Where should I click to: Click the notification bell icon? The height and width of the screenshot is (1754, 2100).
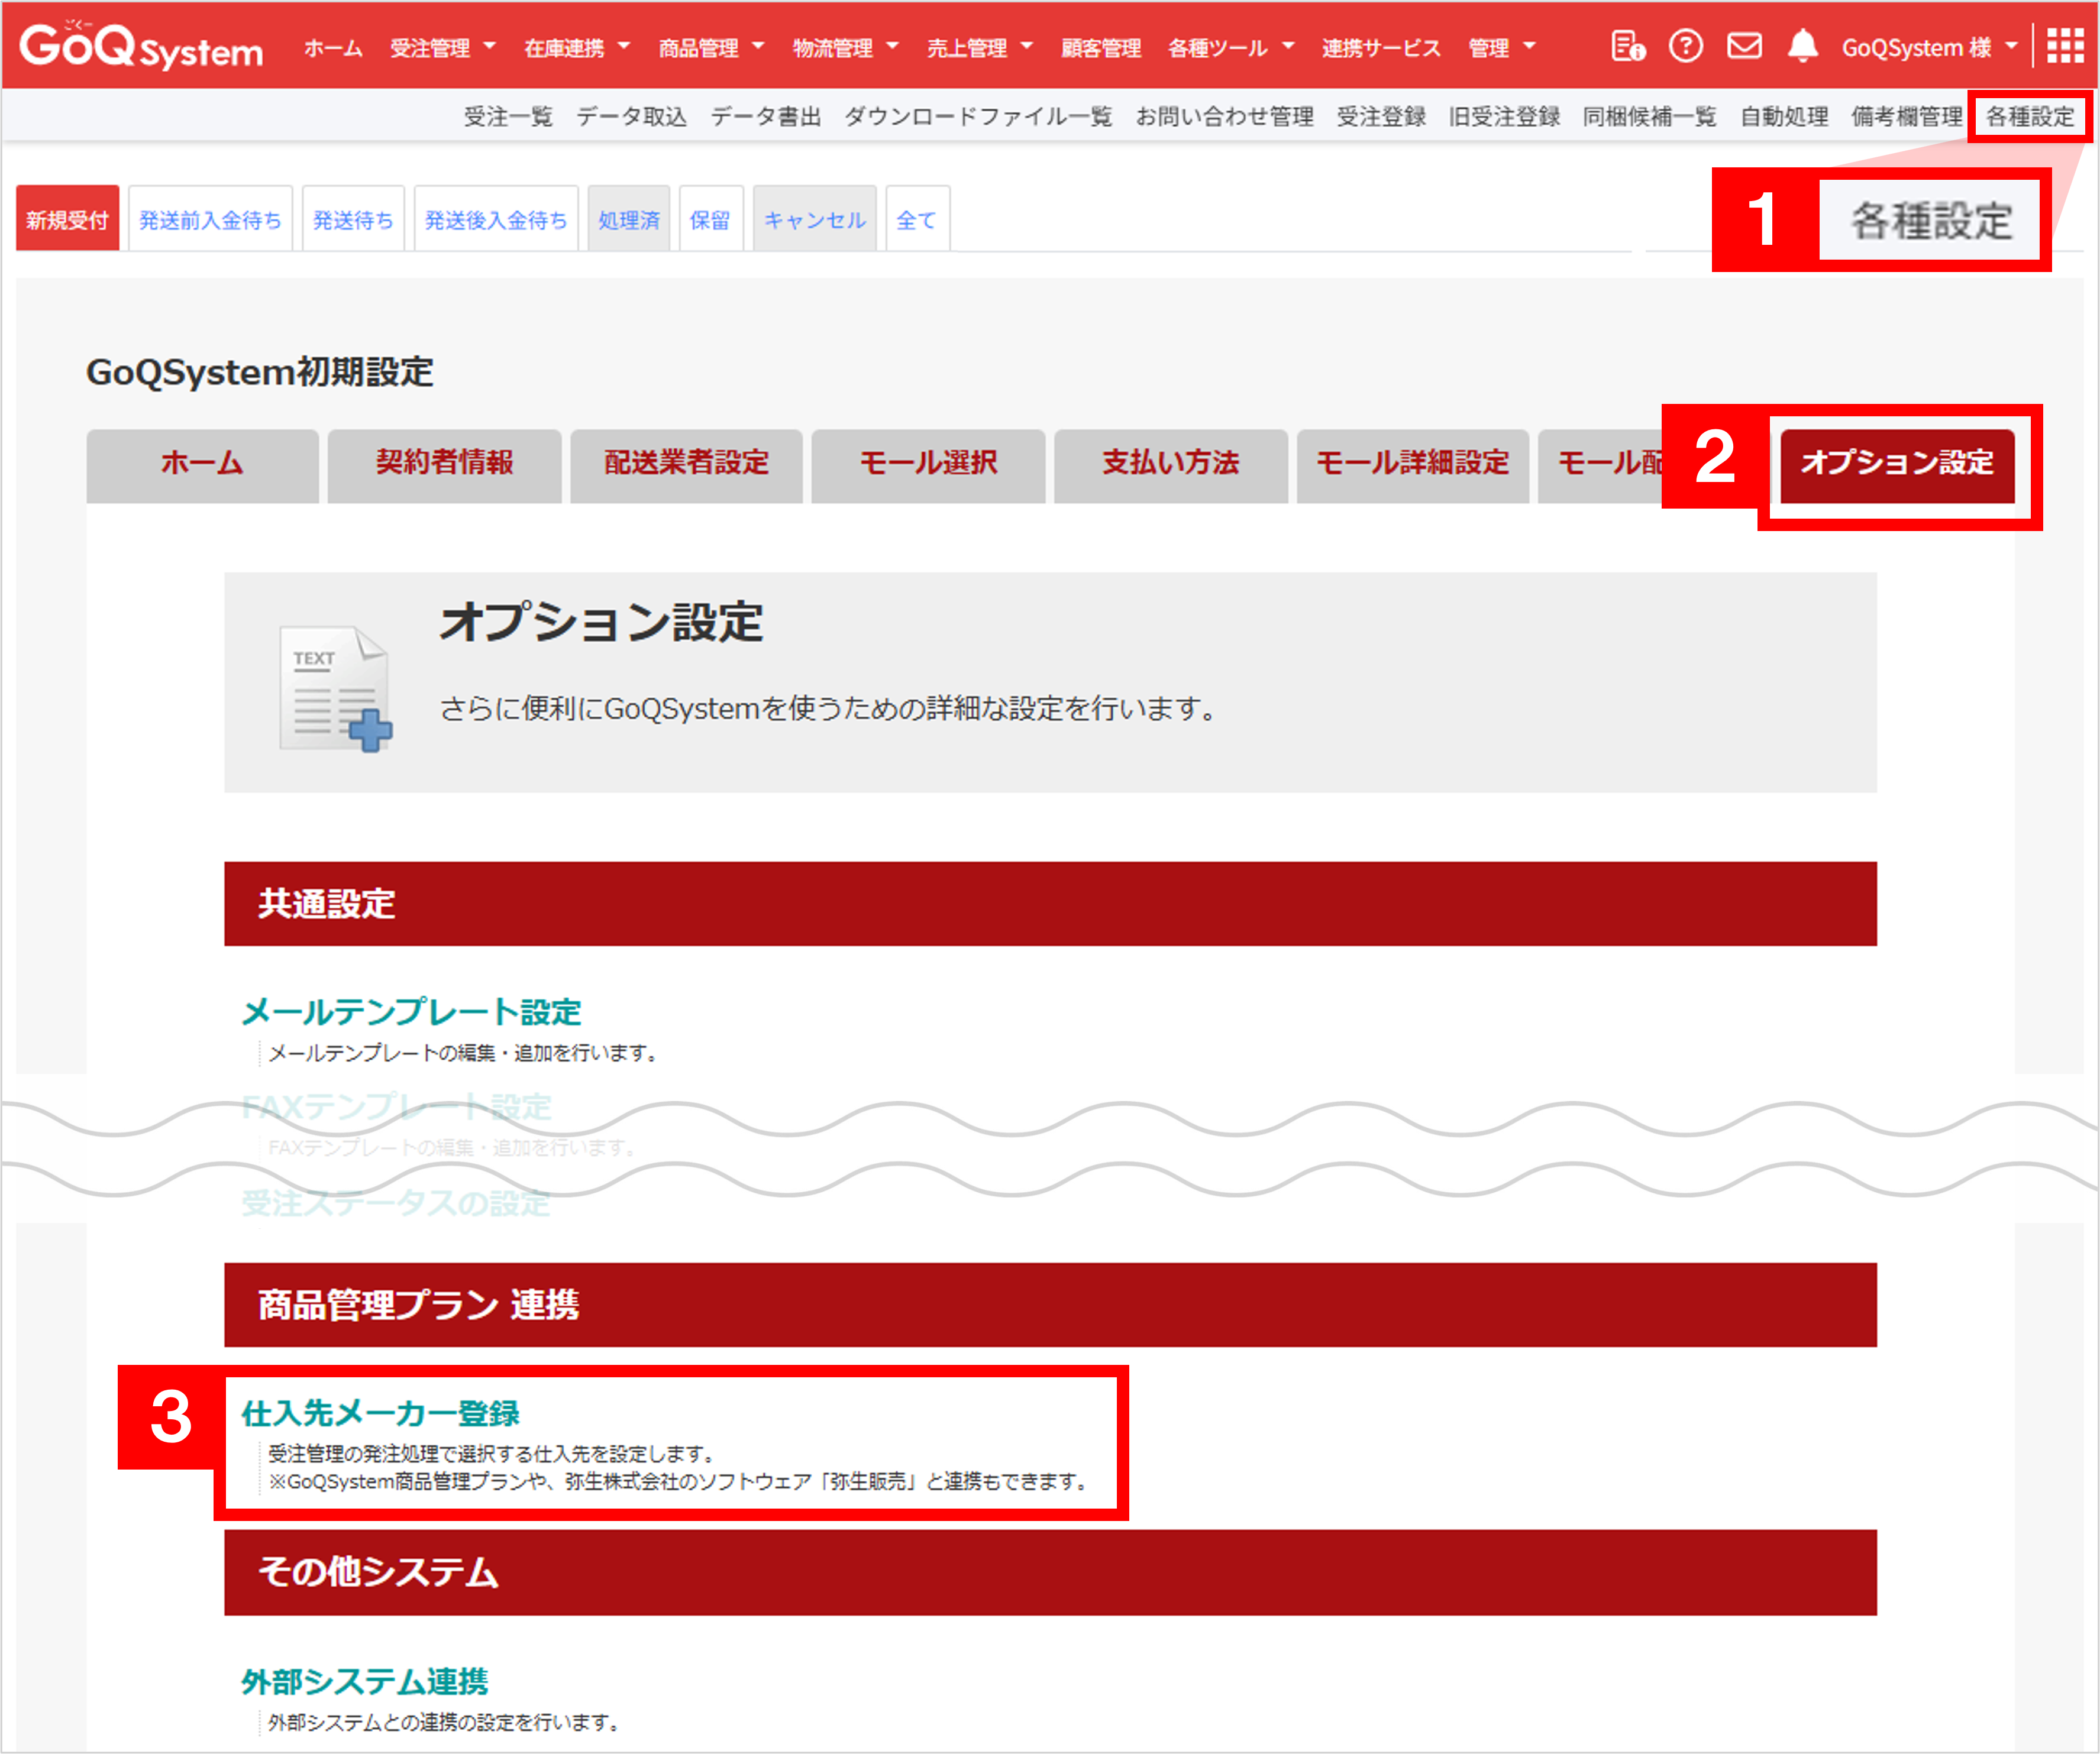coord(1802,46)
